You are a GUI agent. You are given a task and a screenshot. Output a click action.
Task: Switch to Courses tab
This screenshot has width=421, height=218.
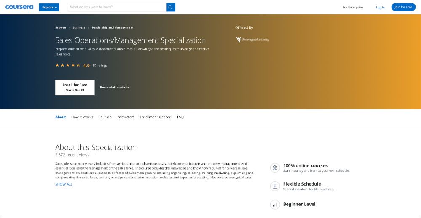pyautogui.click(x=105, y=117)
